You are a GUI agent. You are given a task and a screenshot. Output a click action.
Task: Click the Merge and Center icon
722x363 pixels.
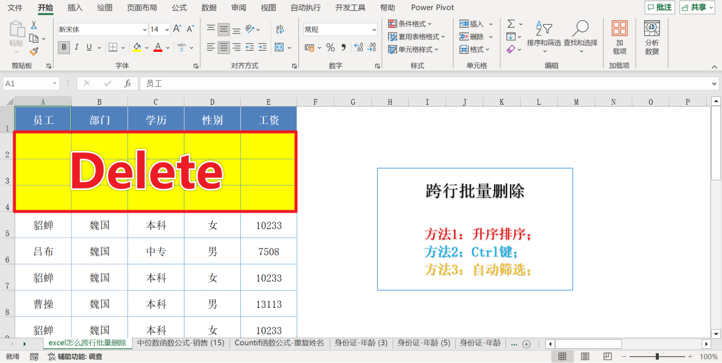279,47
